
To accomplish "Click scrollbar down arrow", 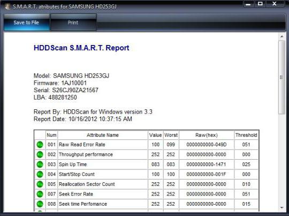I will (x=282, y=208).
